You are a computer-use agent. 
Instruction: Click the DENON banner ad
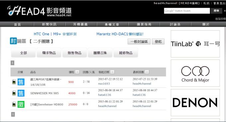195,102
